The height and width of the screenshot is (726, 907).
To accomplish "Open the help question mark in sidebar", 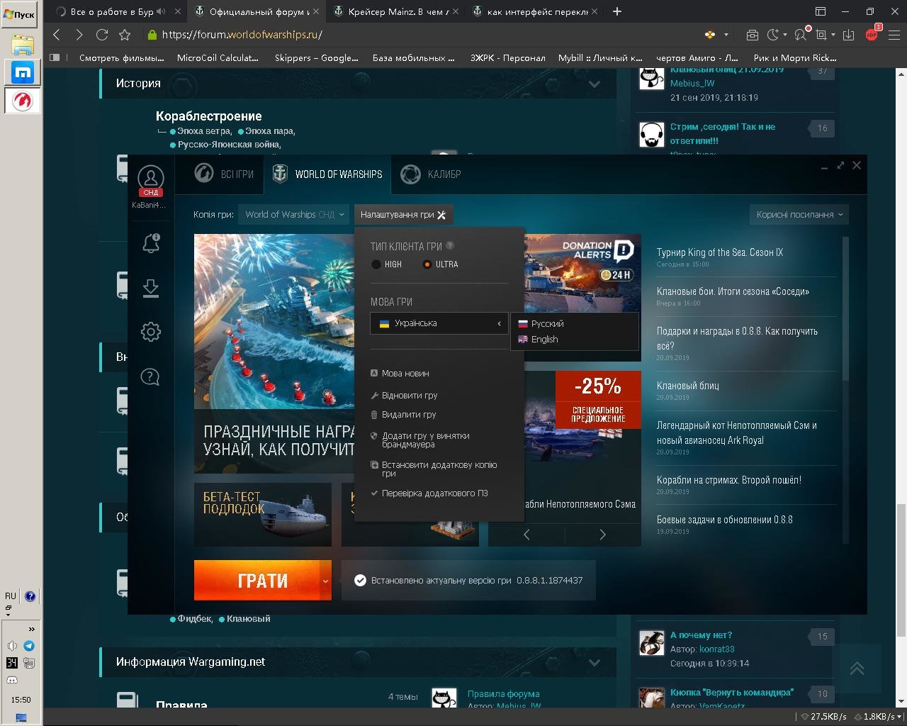I will click(x=150, y=376).
